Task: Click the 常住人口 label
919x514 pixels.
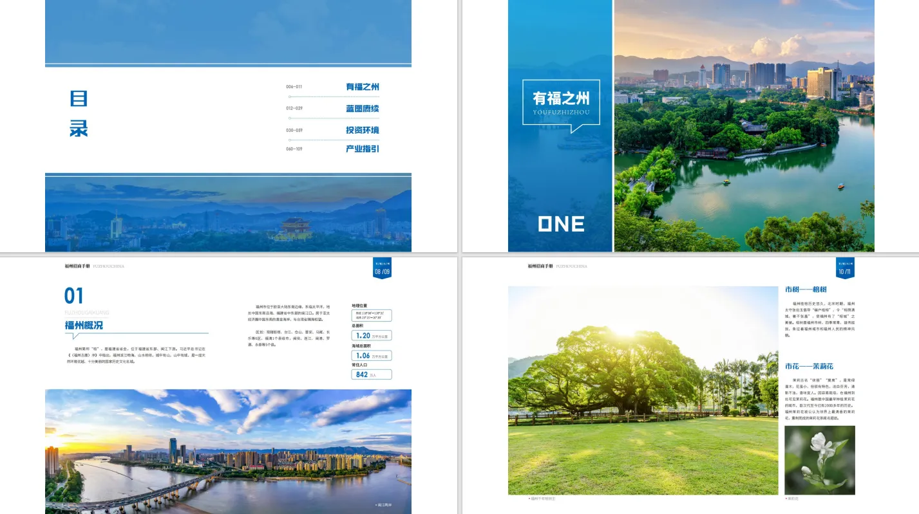Action: [359, 365]
